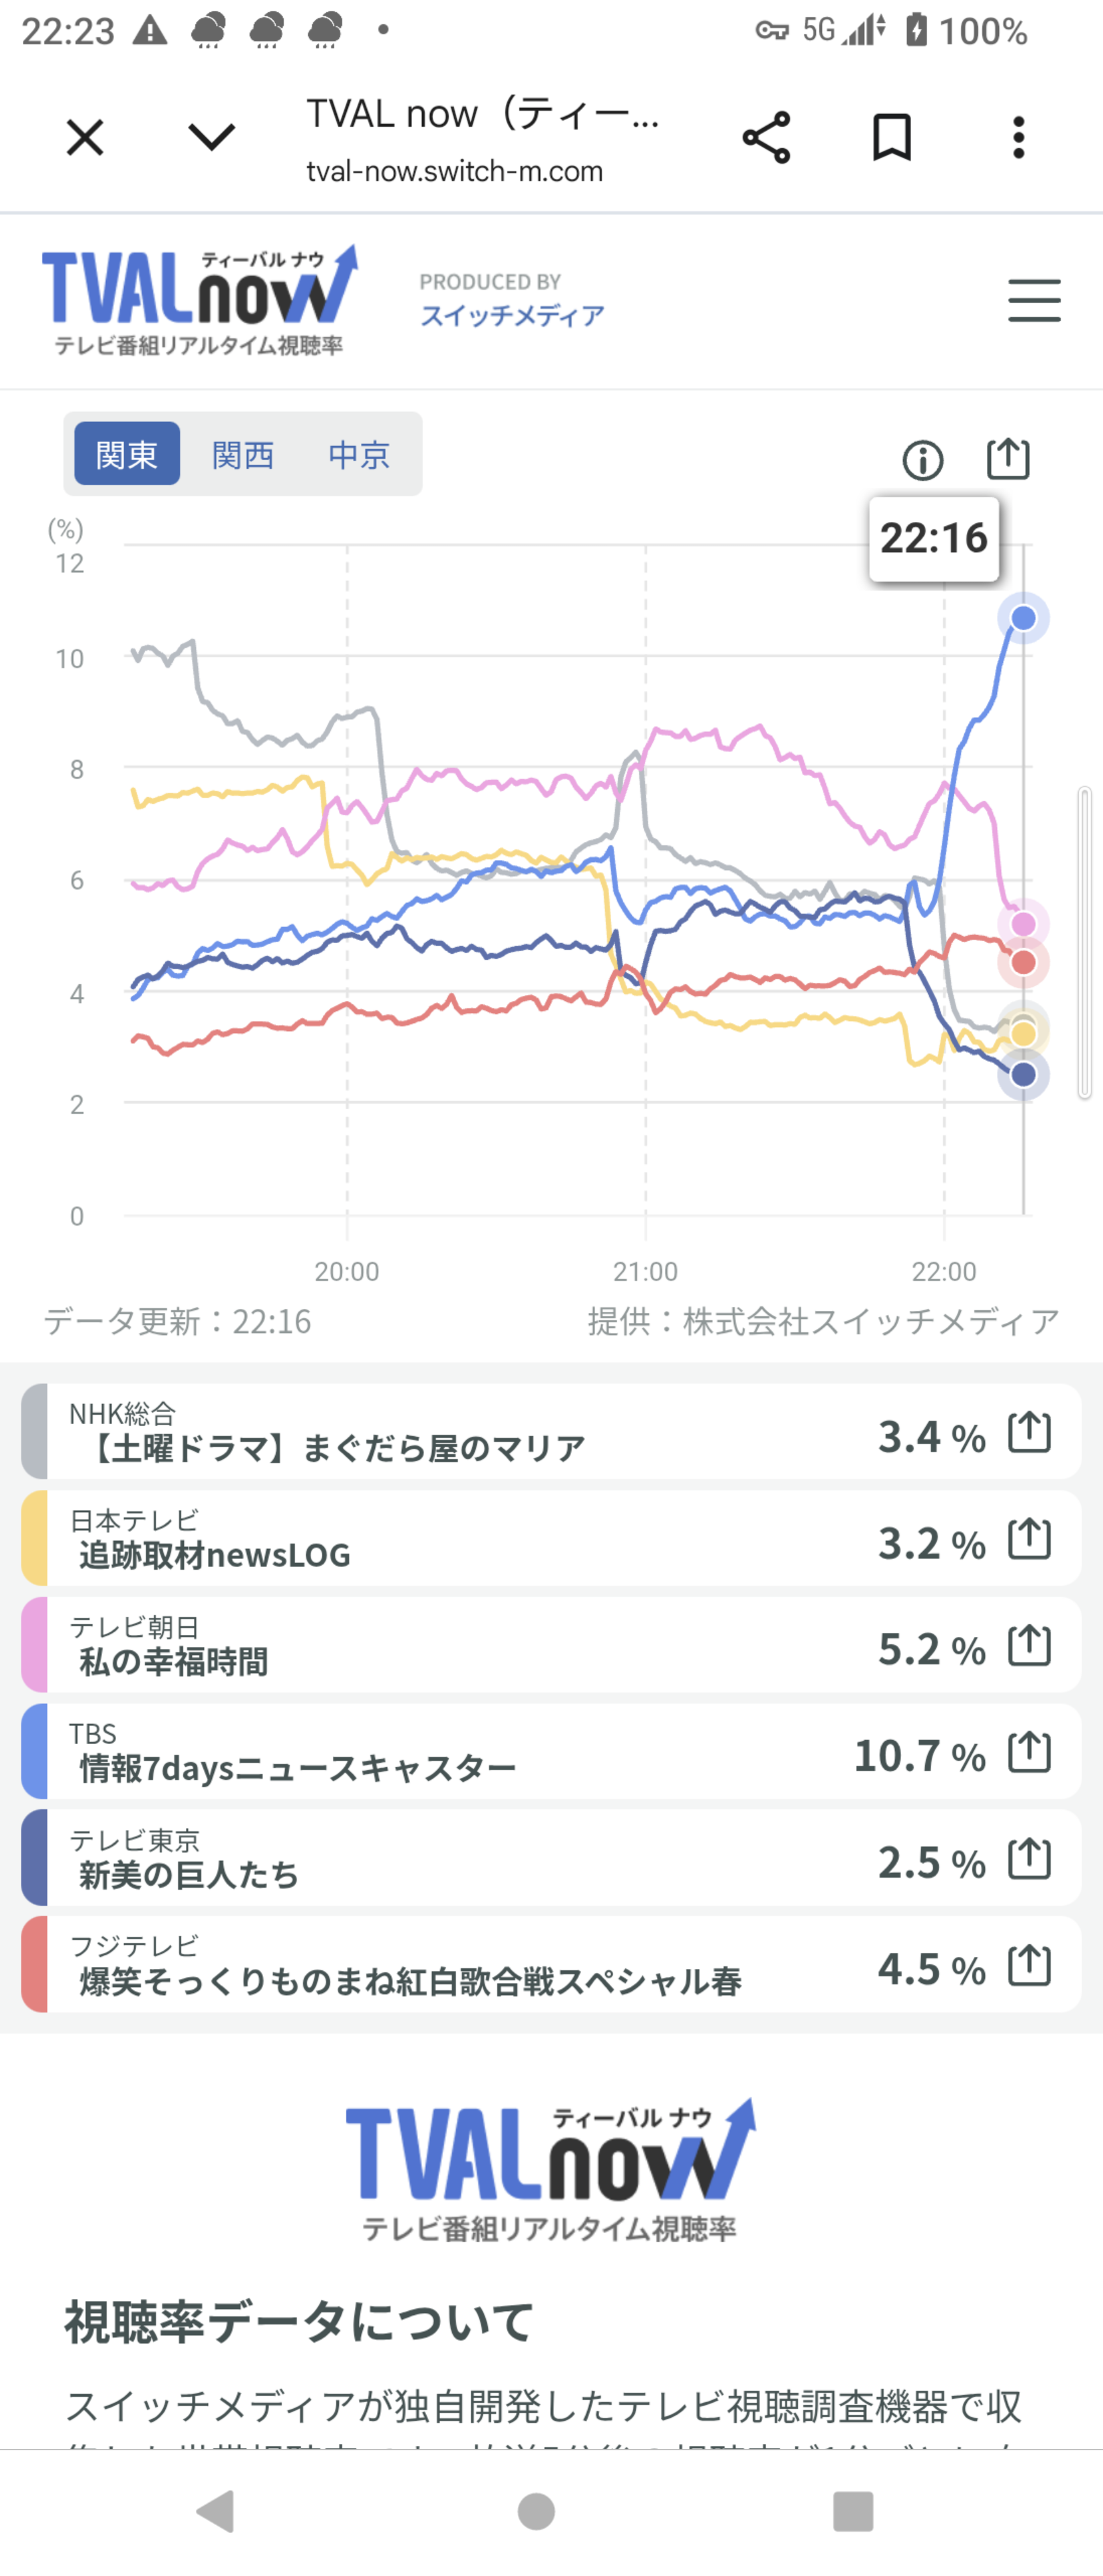This screenshot has width=1103, height=2576.
Task: Switch to the 関西 region tab
Action: (x=243, y=455)
